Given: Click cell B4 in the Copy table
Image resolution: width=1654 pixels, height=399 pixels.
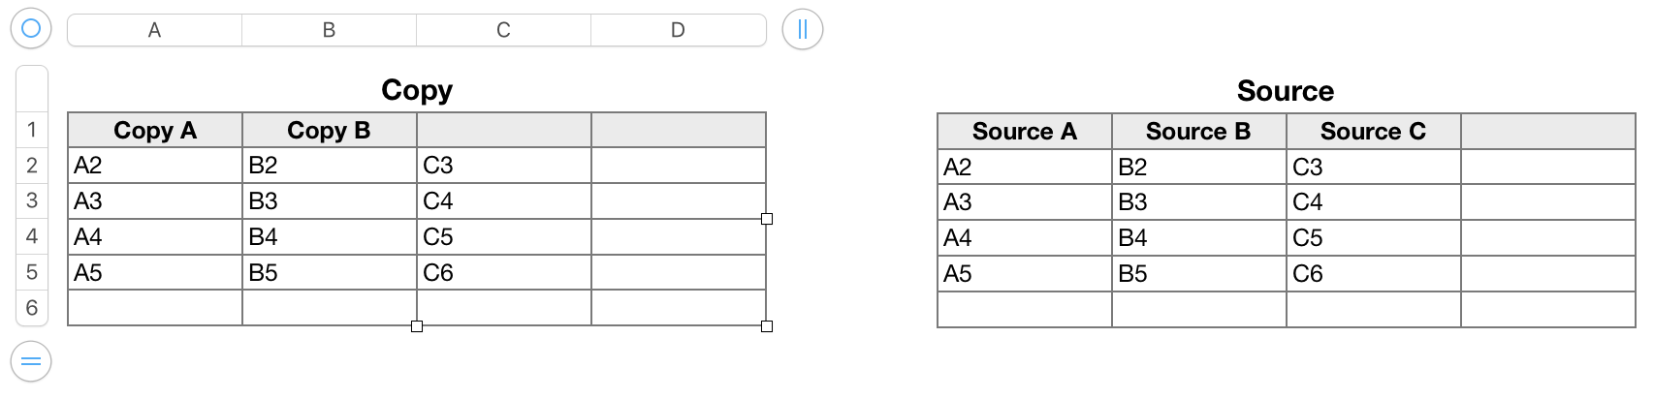Looking at the screenshot, I should pos(330,237).
